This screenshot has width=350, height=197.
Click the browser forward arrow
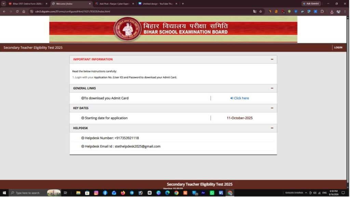coord(11,11)
